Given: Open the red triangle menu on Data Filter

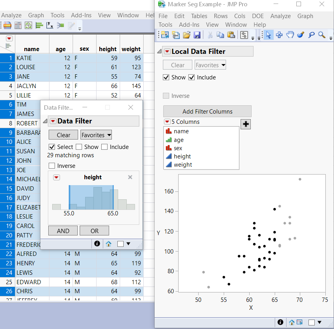Looking at the screenshot, I should click(53, 121).
